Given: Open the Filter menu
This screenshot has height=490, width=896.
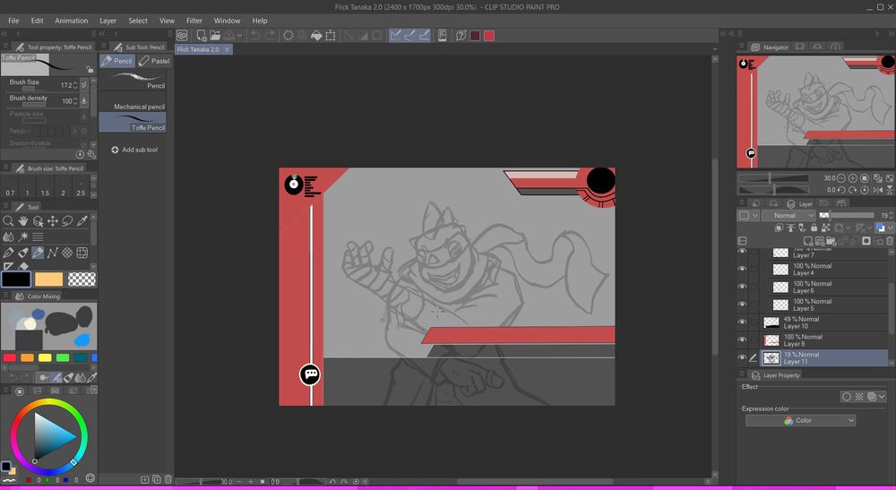Looking at the screenshot, I should click(x=194, y=21).
